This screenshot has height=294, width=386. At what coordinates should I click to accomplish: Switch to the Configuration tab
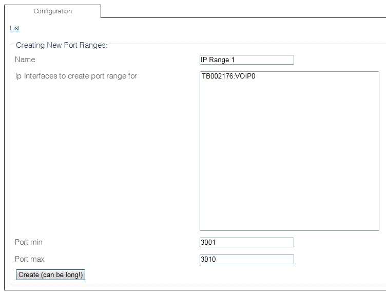pyautogui.click(x=52, y=11)
